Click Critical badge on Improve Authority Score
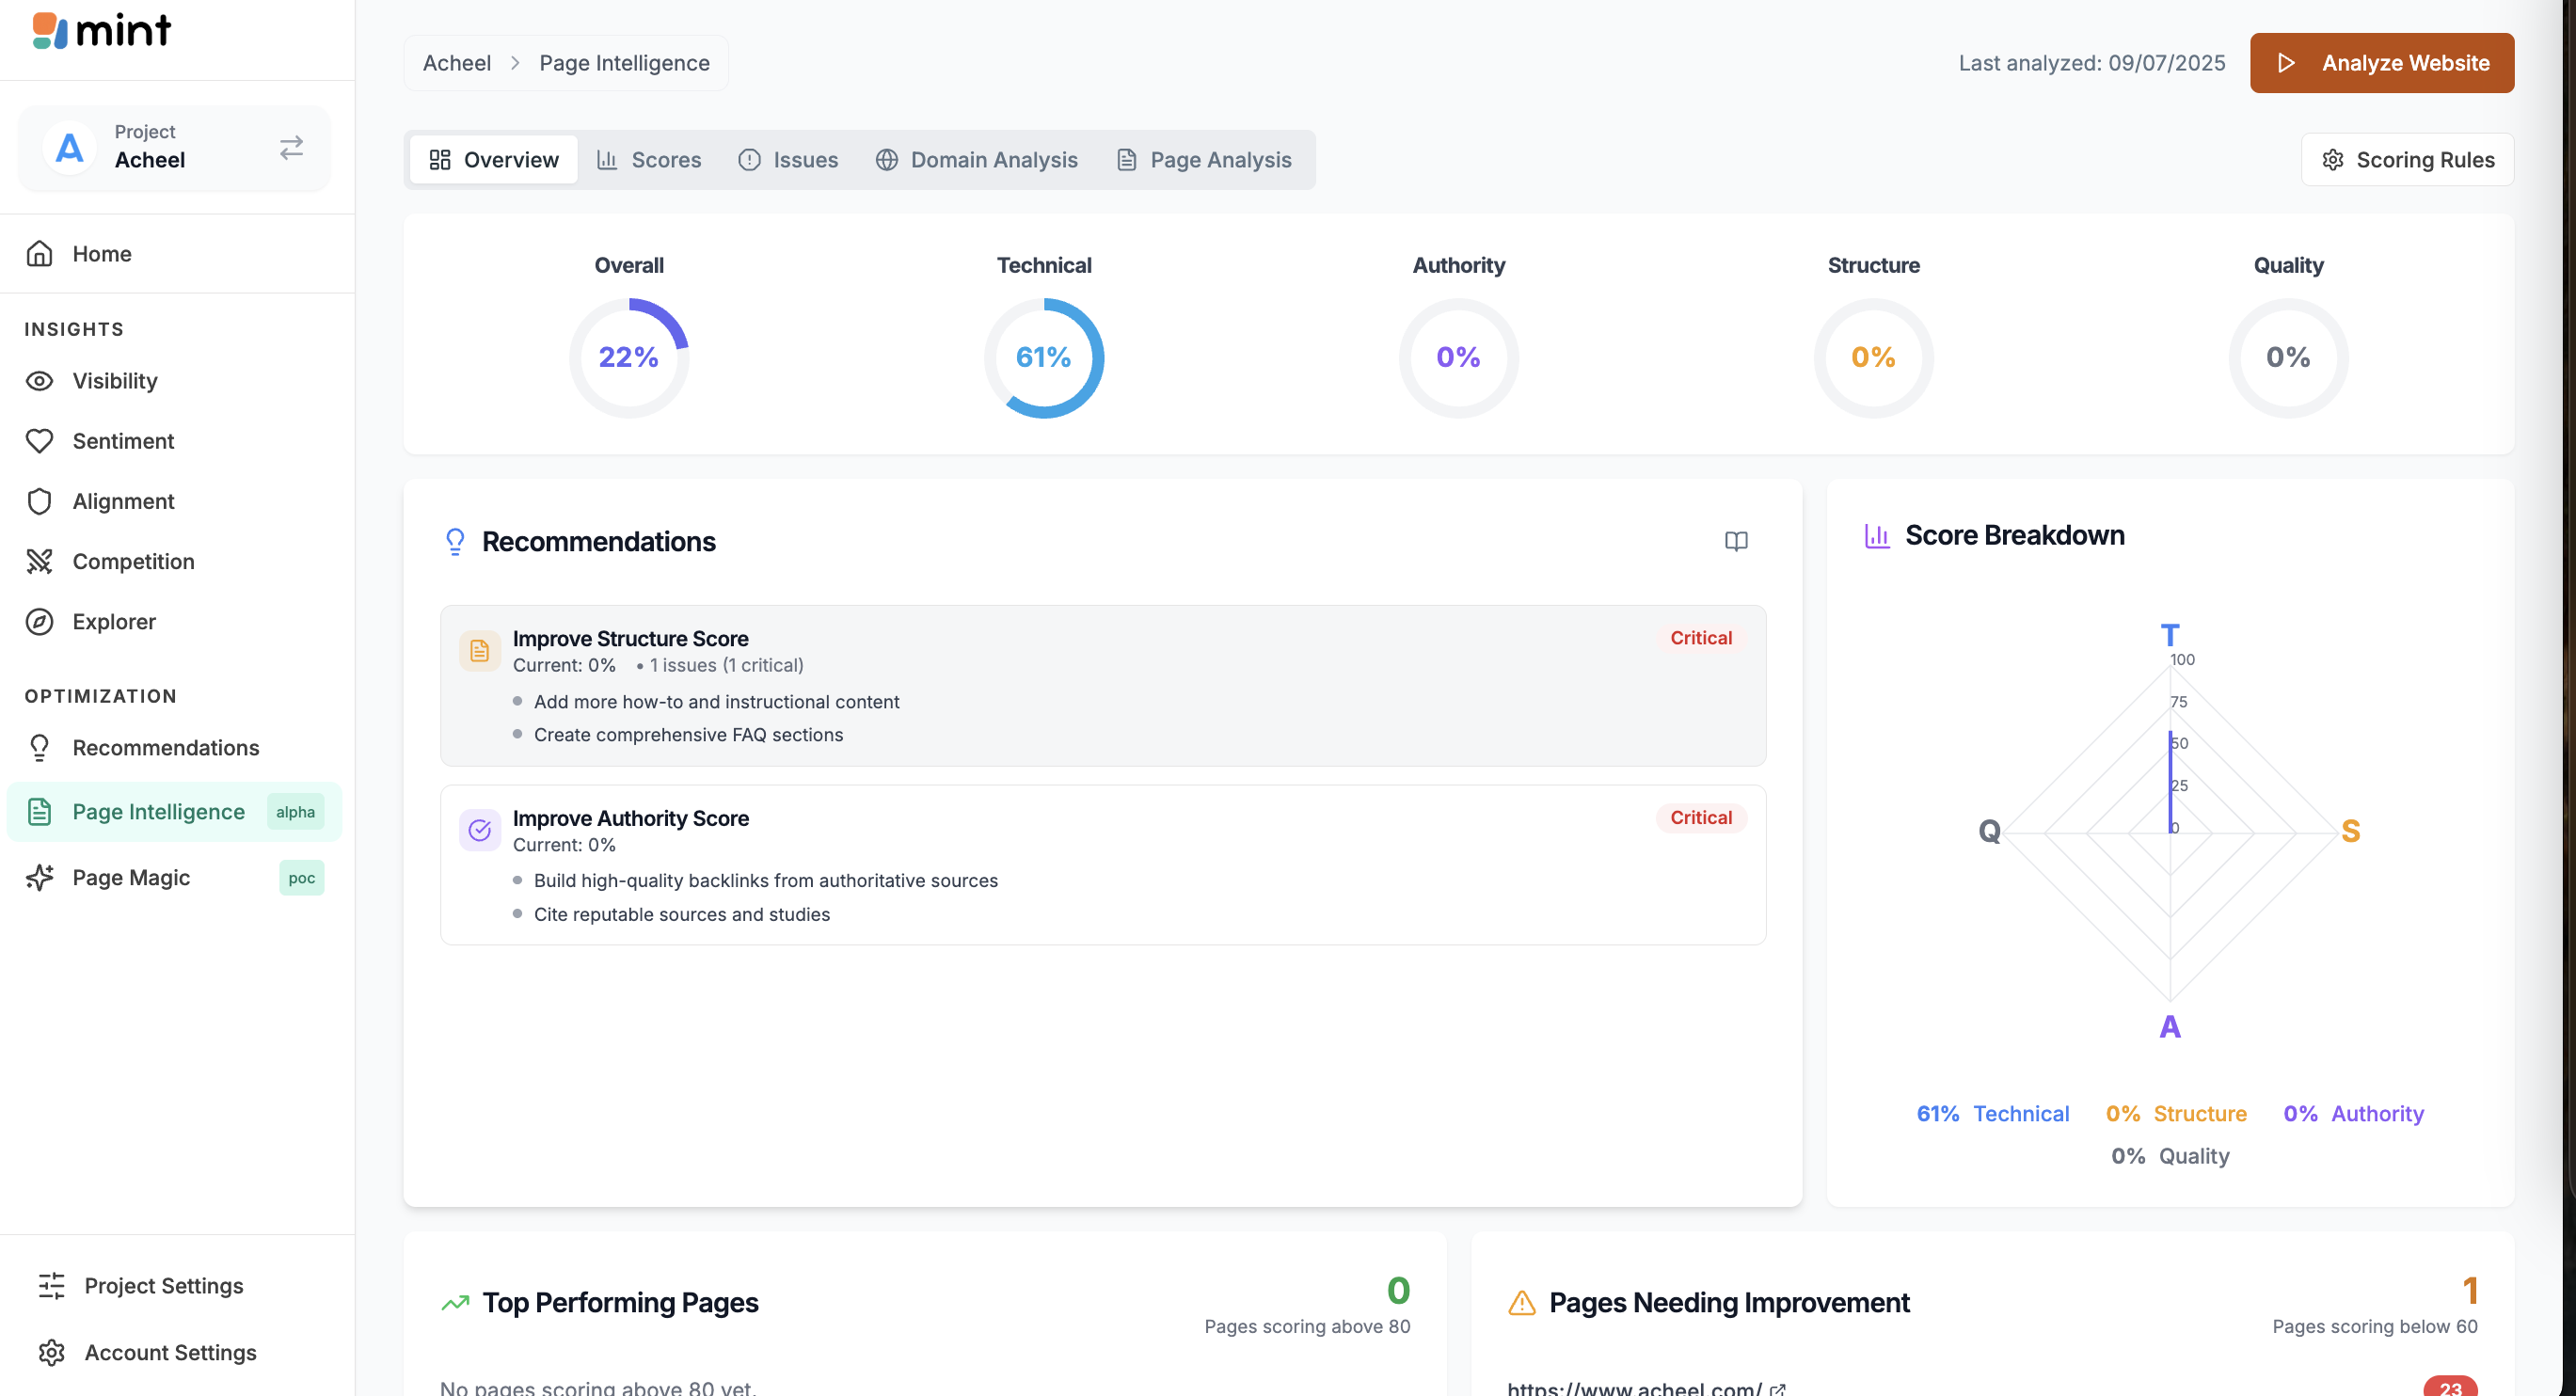 (x=1701, y=818)
